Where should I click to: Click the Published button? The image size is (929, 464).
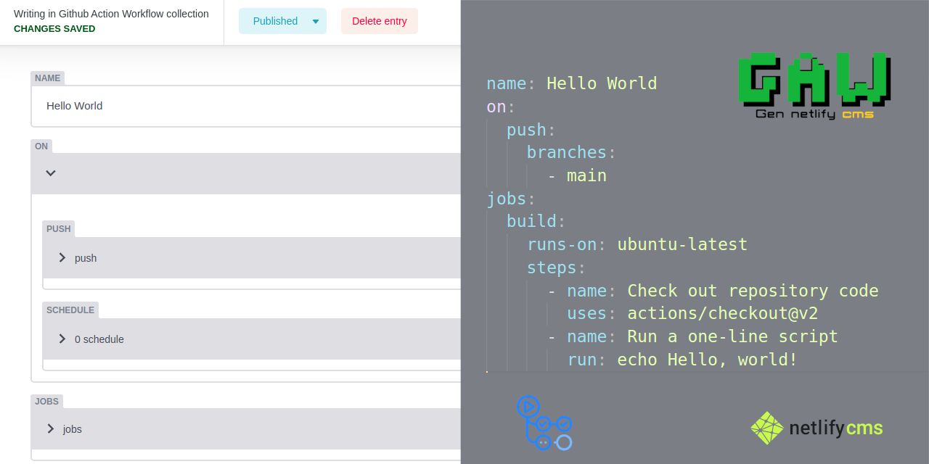click(275, 21)
